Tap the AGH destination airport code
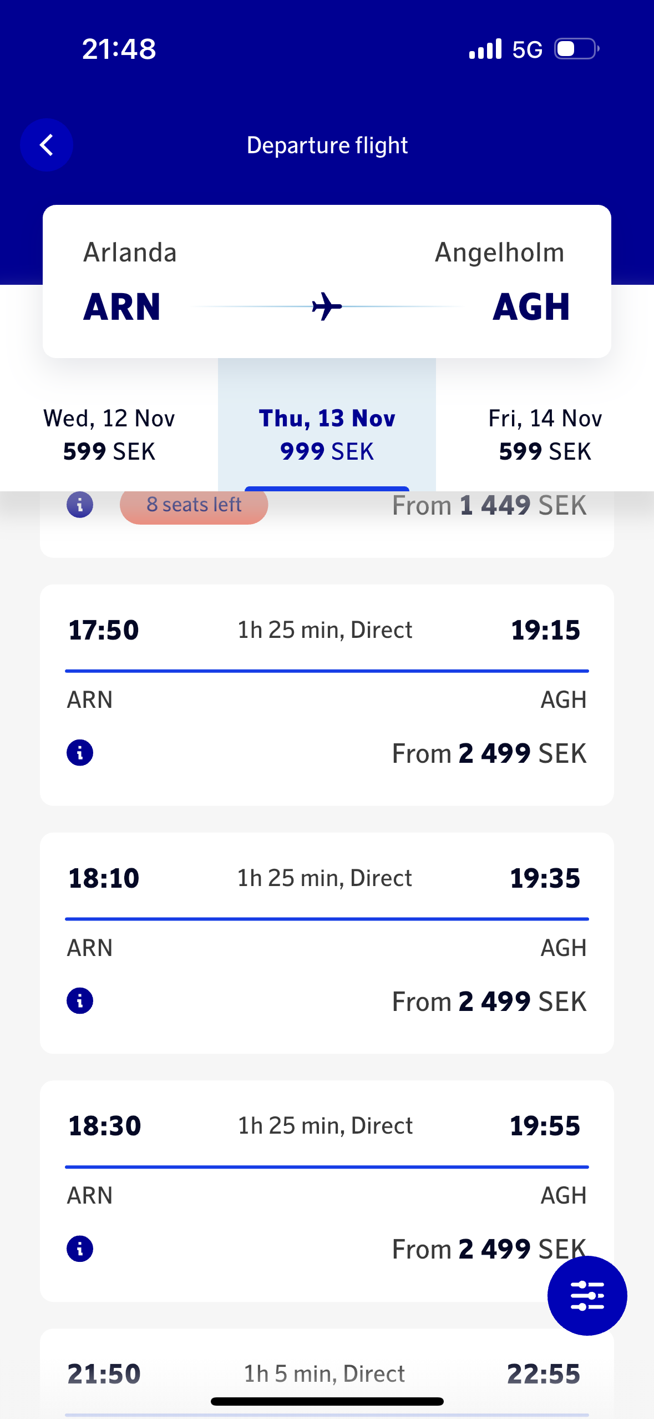The width and height of the screenshot is (654, 1419). click(x=531, y=306)
